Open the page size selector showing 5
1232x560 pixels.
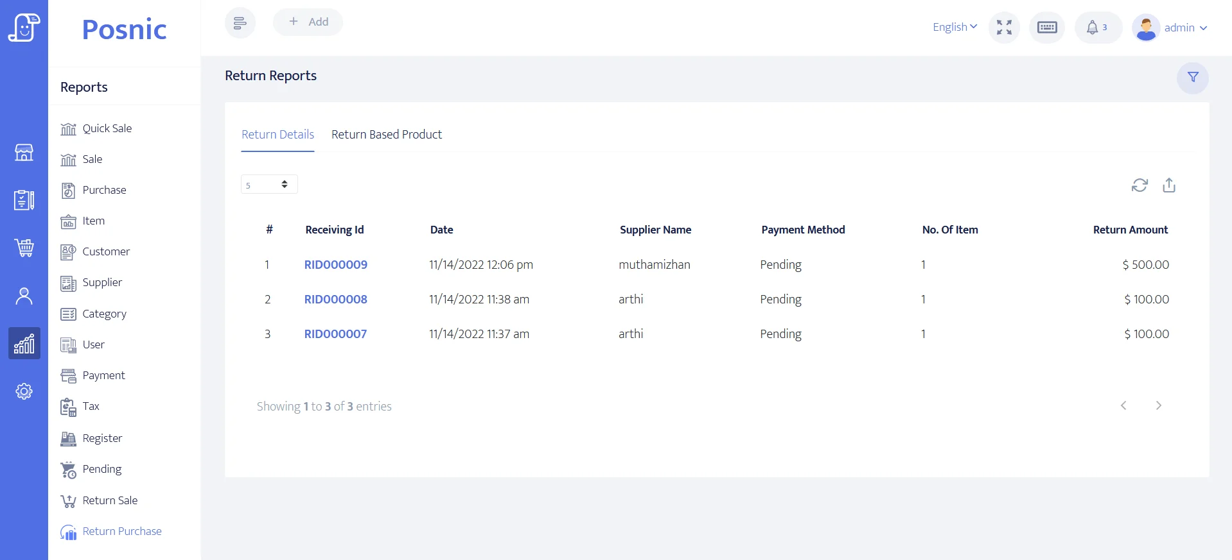[x=268, y=185]
